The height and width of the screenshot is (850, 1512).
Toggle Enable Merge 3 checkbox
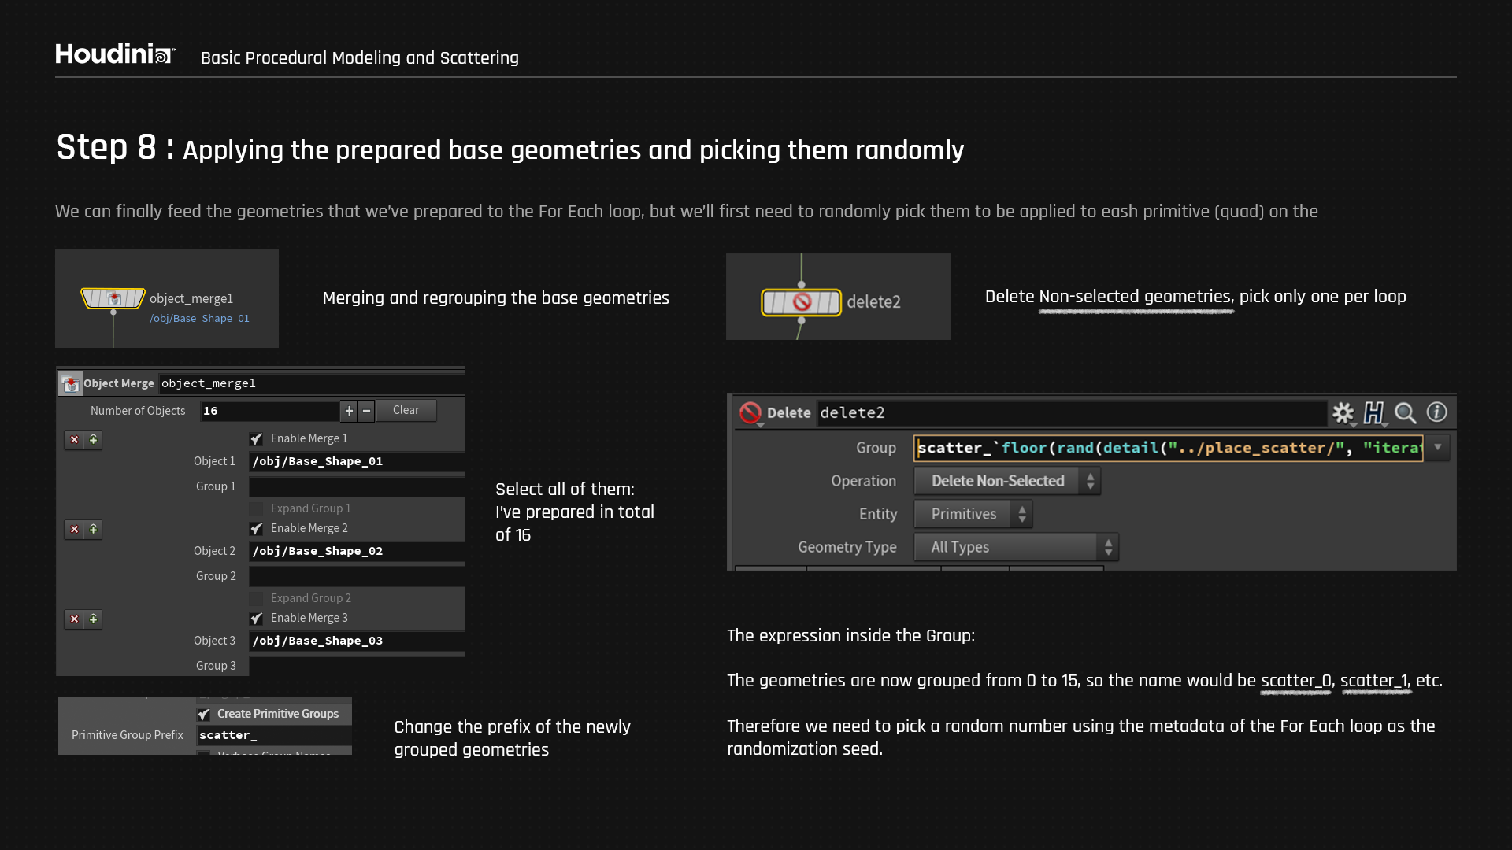257,618
